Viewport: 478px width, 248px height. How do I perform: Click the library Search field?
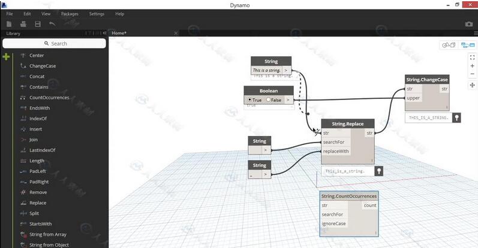pos(58,44)
